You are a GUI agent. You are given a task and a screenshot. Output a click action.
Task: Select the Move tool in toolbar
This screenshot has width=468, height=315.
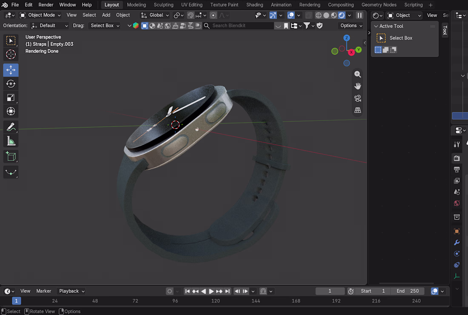(11, 70)
